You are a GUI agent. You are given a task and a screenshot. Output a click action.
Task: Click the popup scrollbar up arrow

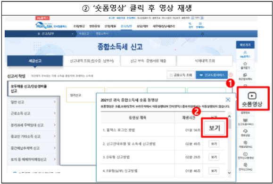click(x=230, y=116)
